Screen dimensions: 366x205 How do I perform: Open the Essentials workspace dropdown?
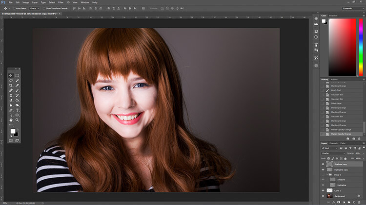(353, 8)
